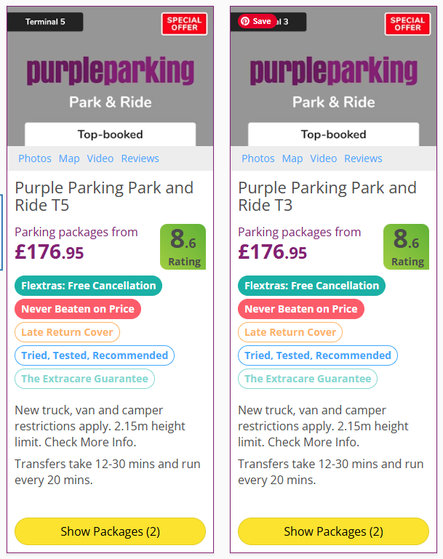Select T5 Late Return Cover tag
The image size is (443, 559).
[x=67, y=332]
